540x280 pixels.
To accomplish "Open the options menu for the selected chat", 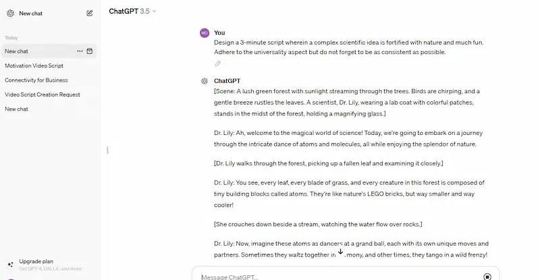I will click(80, 51).
